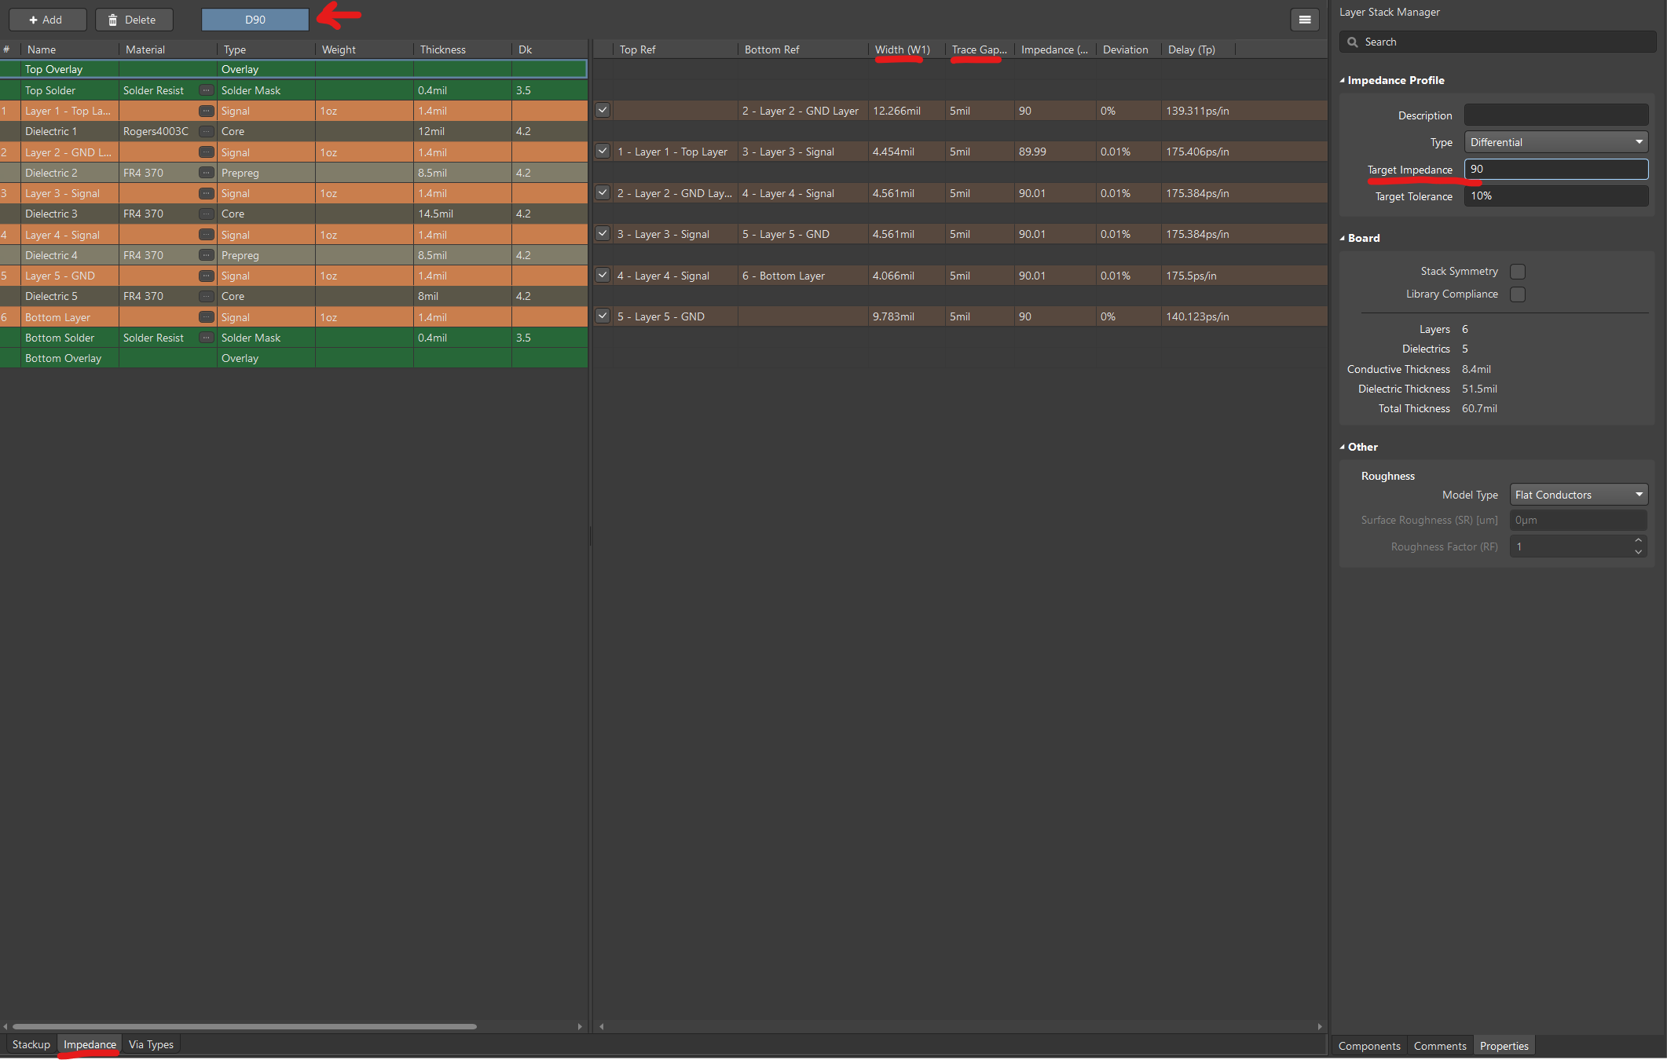Screen dimensions: 1667x1060
Task: Open material picker for Dielectric 3 row
Action: (x=207, y=214)
